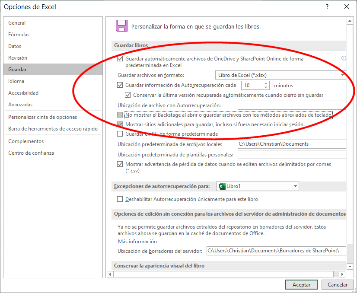Open the Más información link
Image resolution: width=357 pixels, height=293 pixels.
(137, 242)
